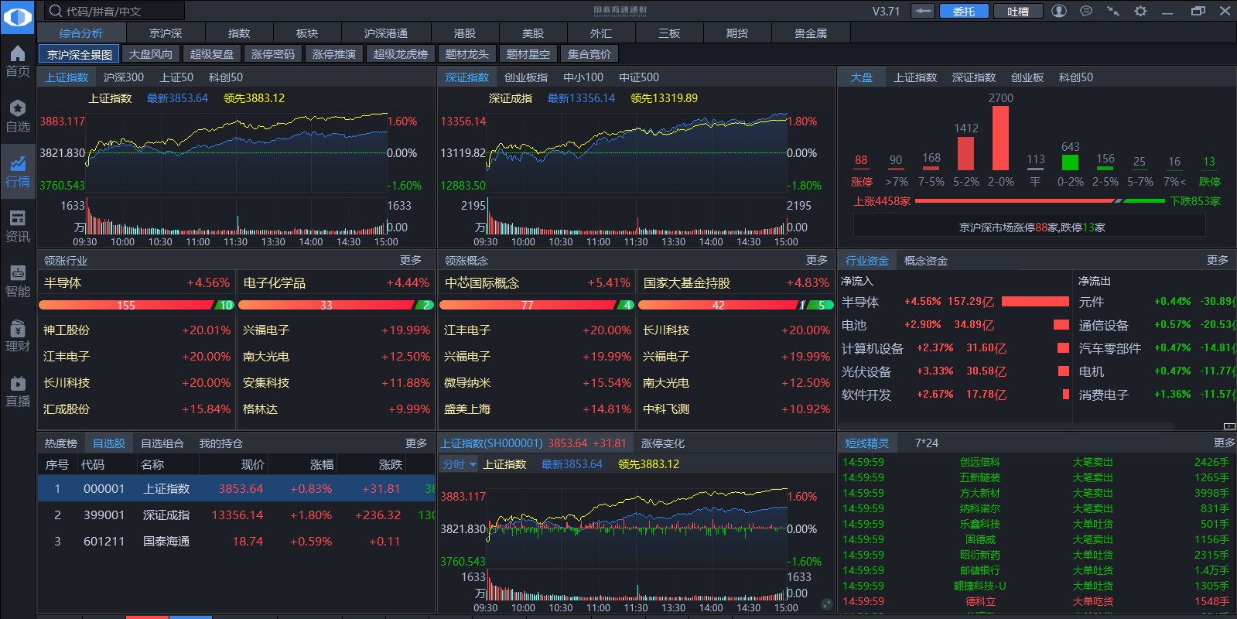Open the user account icon in title bar
The width and height of the screenshot is (1237, 619).
tap(1059, 11)
